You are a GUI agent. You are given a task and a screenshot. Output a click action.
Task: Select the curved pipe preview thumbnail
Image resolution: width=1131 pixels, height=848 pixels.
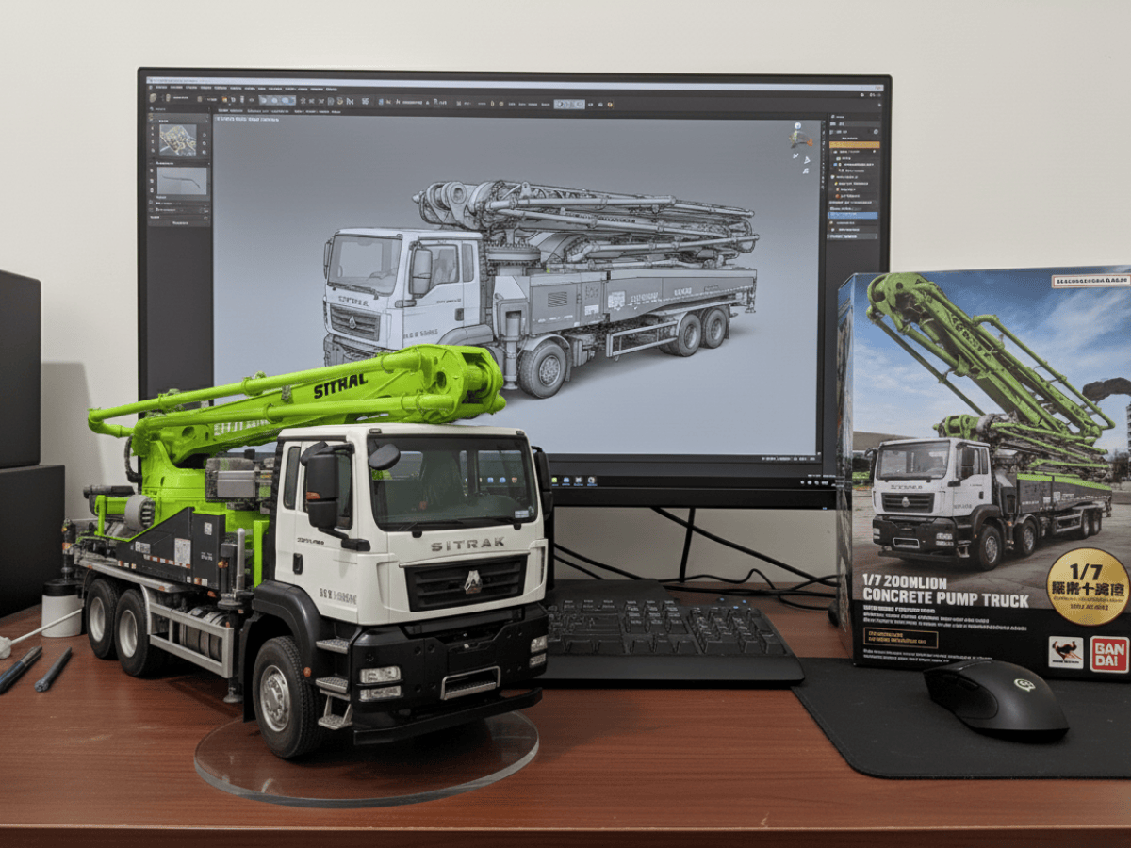pyautogui.click(x=182, y=181)
